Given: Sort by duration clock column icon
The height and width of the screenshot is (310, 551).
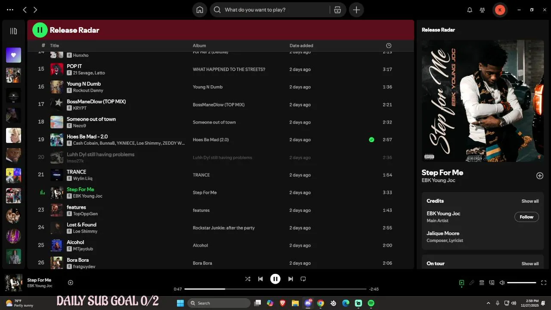Looking at the screenshot, I should (x=389, y=46).
